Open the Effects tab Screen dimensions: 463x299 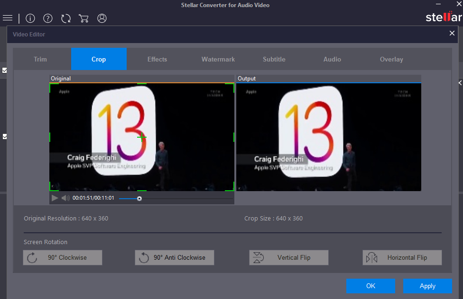coord(157,59)
